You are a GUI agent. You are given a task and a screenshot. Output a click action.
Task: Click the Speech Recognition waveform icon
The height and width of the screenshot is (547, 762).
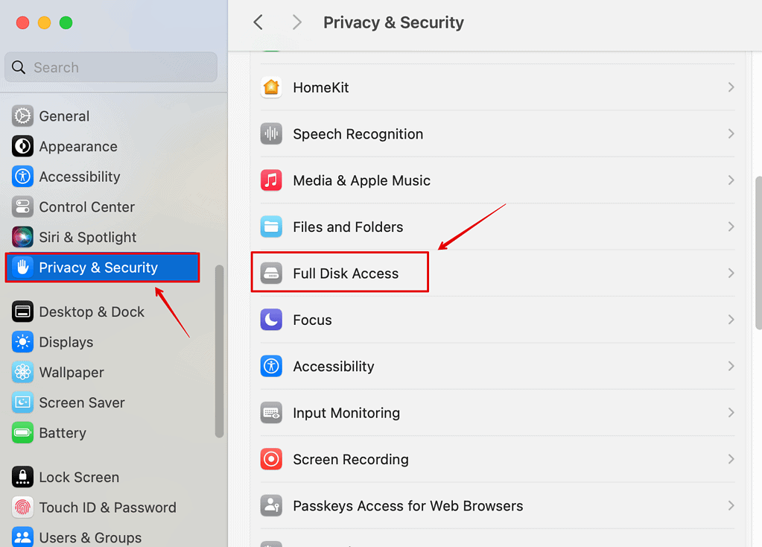(x=271, y=134)
